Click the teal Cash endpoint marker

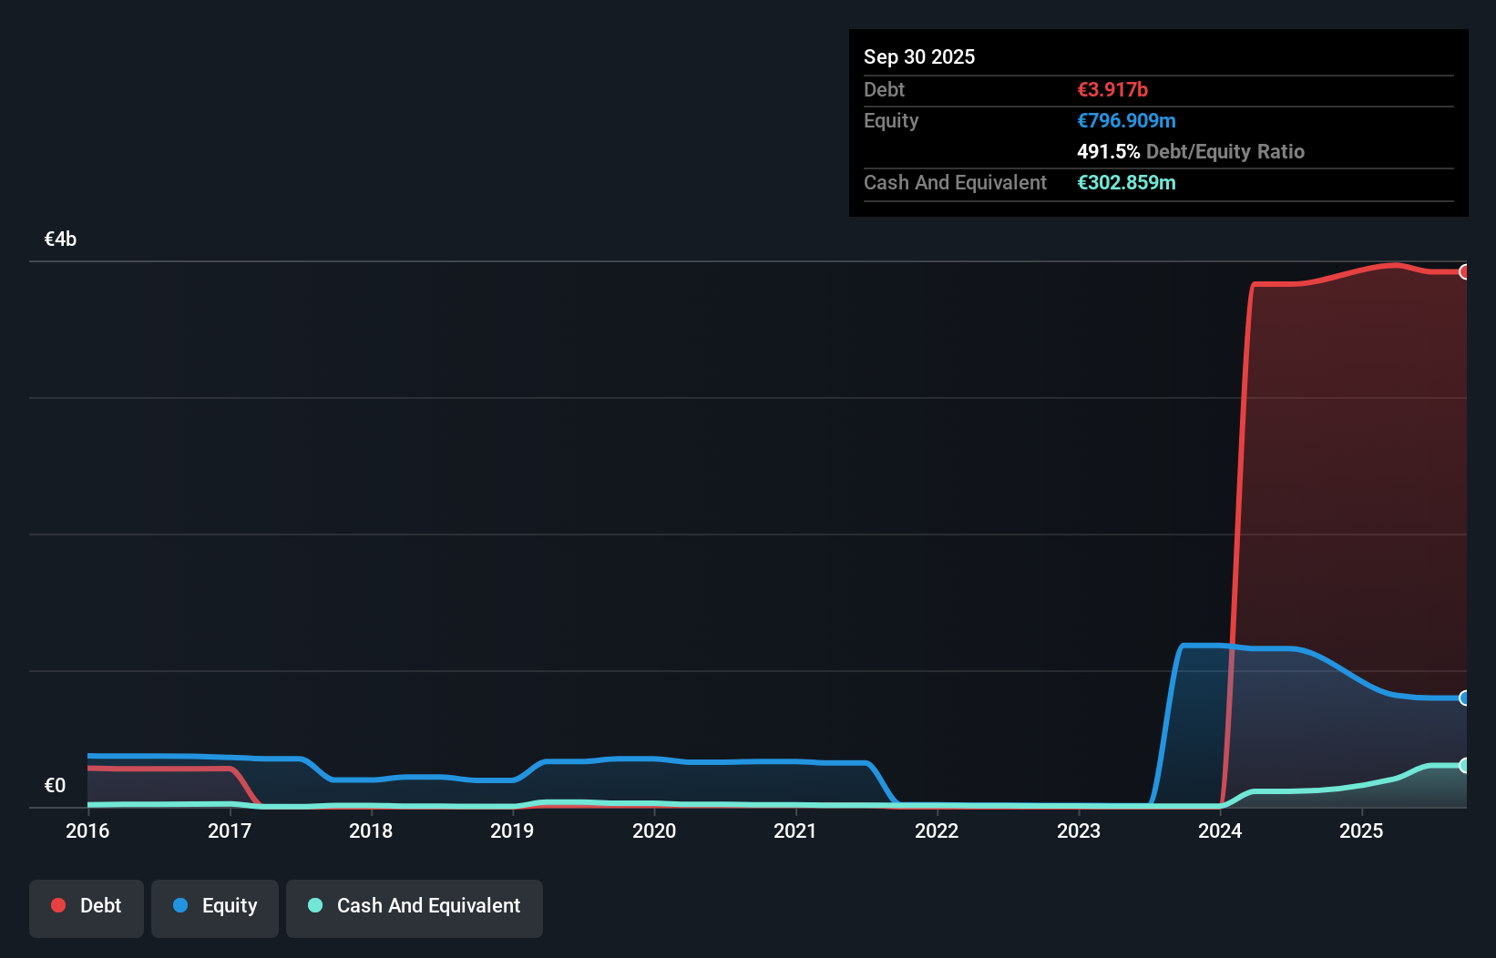1464,765
